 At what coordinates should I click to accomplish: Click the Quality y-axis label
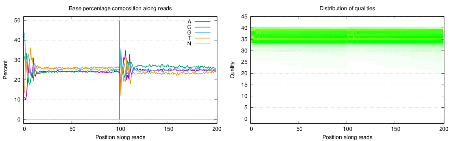pos(232,70)
